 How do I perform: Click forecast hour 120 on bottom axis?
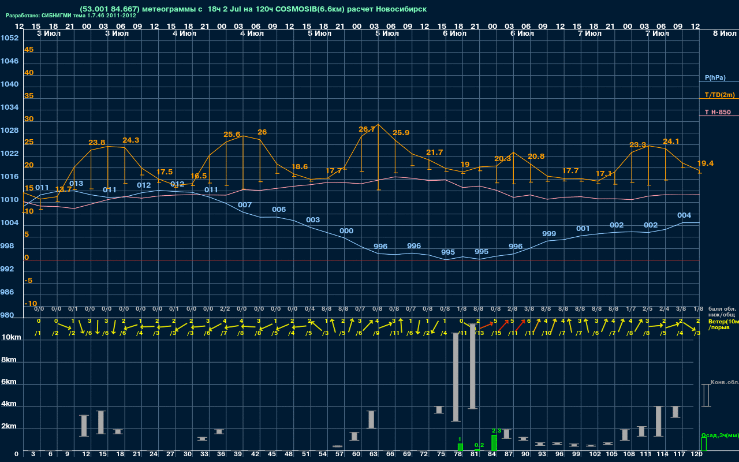click(697, 454)
